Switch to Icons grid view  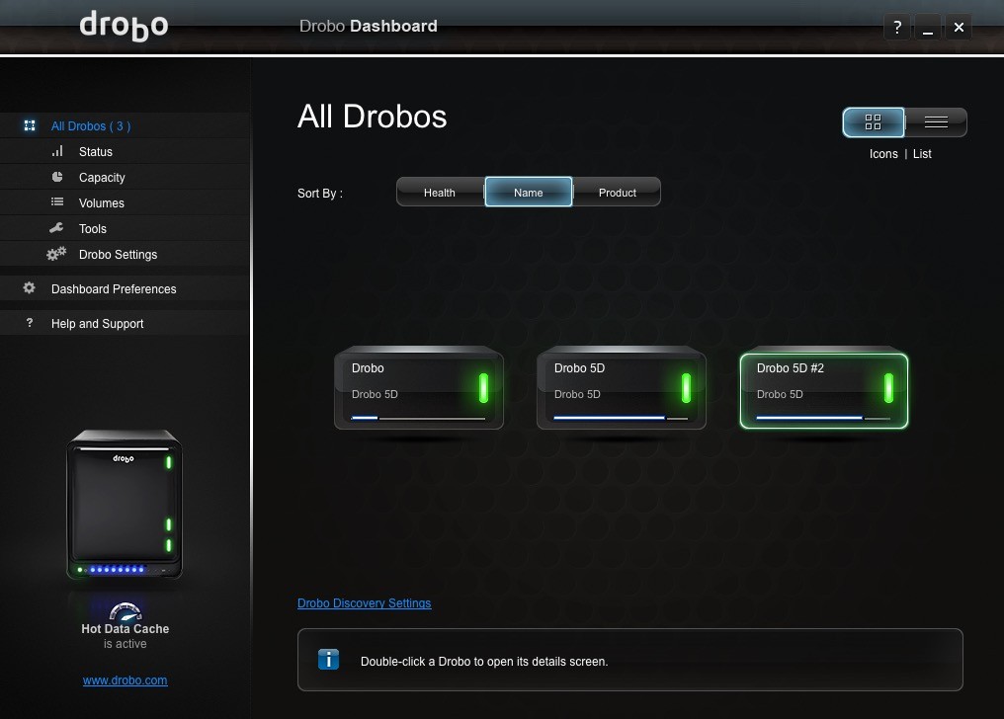pyautogui.click(x=874, y=122)
